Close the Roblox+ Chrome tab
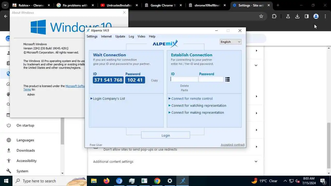Viewport: 331px width, 186px height. pos(49,5)
